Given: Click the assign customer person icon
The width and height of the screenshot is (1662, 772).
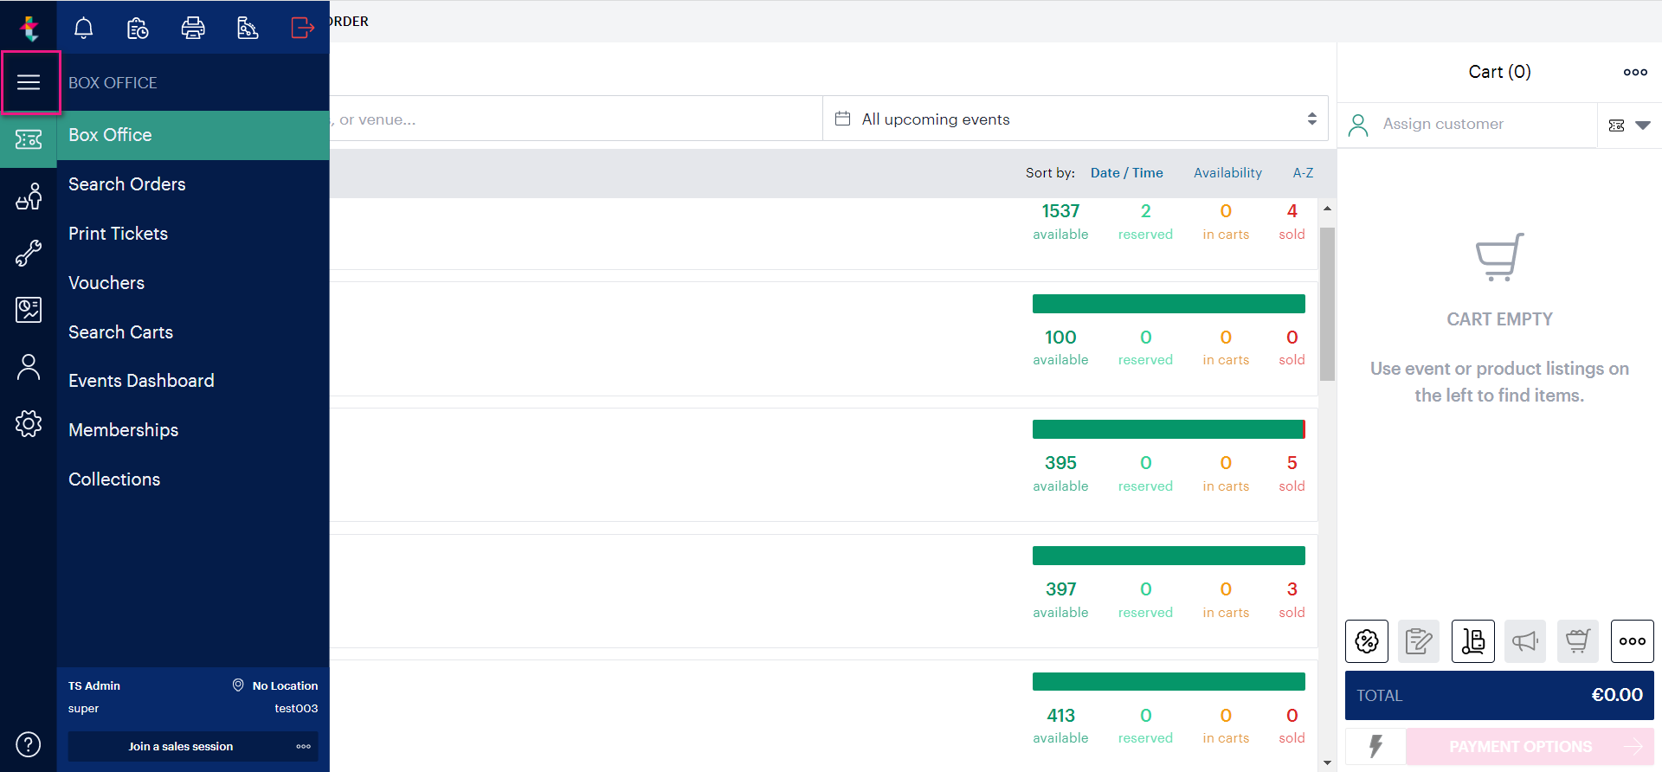Looking at the screenshot, I should point(1358,125).
